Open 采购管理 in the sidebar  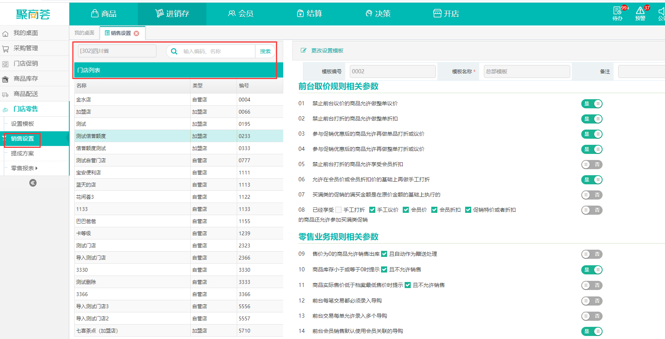pyautogui.click(x=26, y=48)
